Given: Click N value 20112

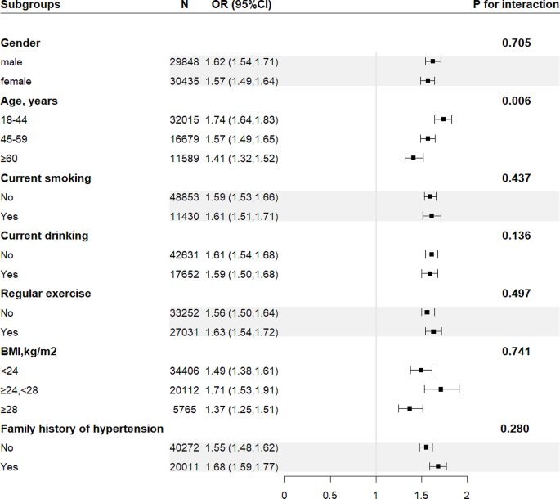Looking at the screenshot, I should (x=184, y=390).
